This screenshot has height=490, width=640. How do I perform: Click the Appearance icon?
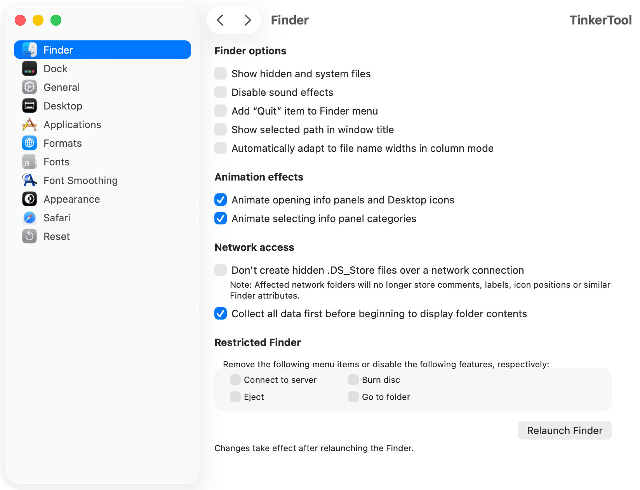29,199
